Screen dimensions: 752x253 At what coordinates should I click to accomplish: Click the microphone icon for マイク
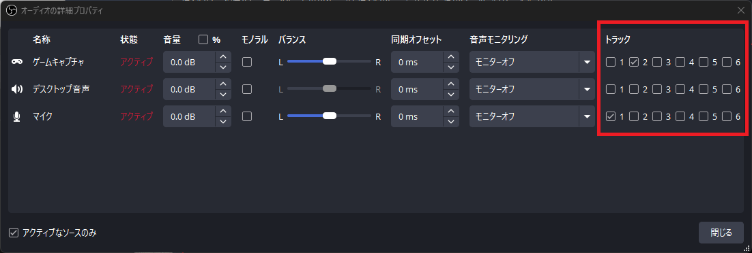pos(17,116)
